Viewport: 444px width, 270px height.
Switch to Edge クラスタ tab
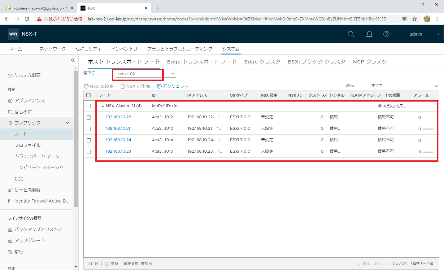(262, 62)
